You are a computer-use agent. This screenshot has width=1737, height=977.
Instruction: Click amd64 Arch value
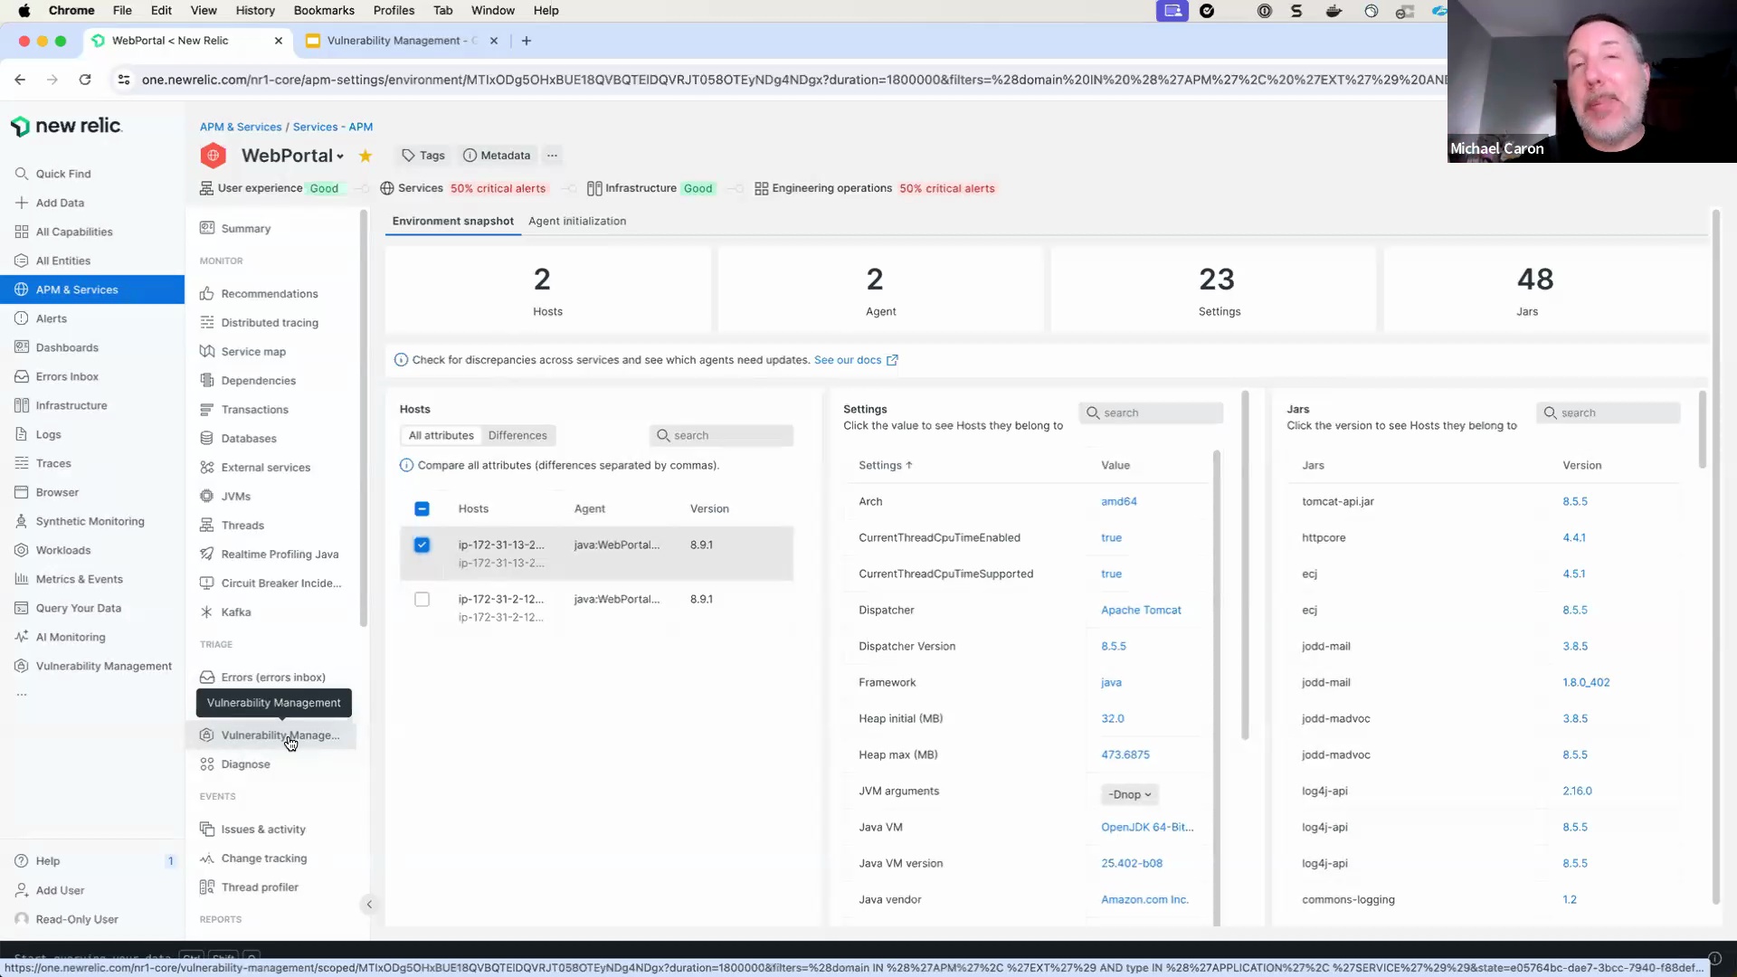point(1119,501)
